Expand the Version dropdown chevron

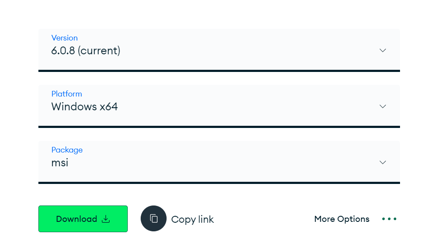click(x=382, y=50)
